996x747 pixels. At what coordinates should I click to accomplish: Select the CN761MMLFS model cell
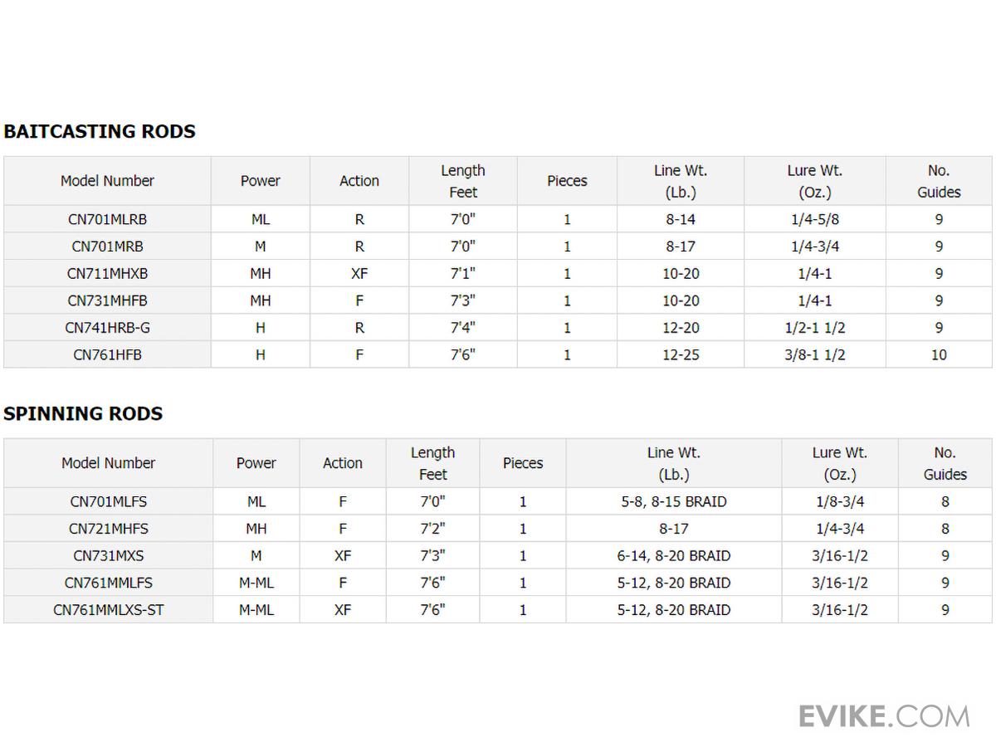coord(108,583)
